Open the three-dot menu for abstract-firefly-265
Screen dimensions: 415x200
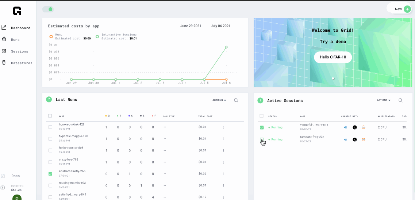pos(223,174)
